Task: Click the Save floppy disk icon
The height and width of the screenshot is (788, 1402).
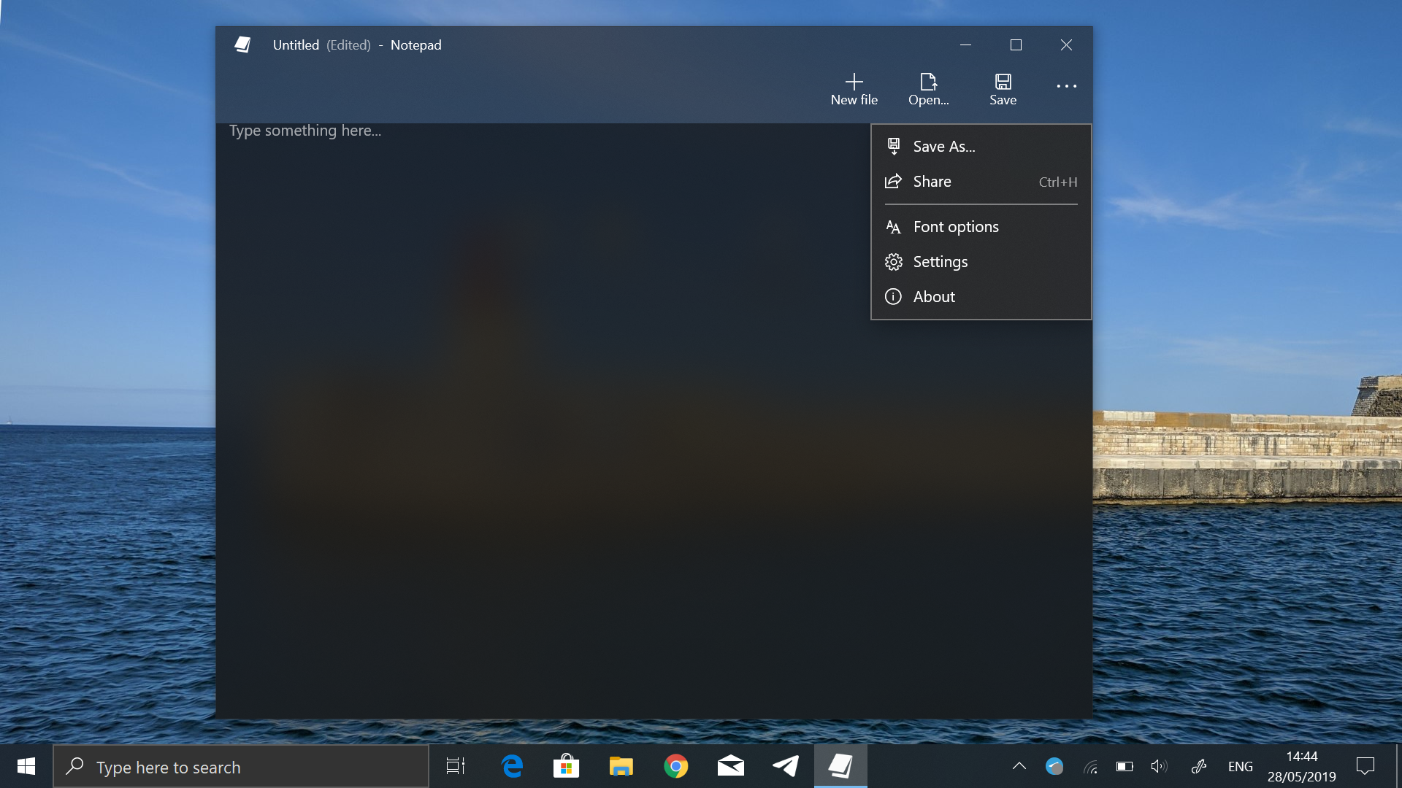Action: tap(1003, 82)
